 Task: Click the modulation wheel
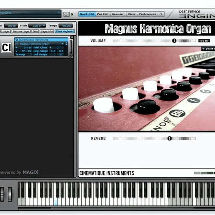[10, 194]
